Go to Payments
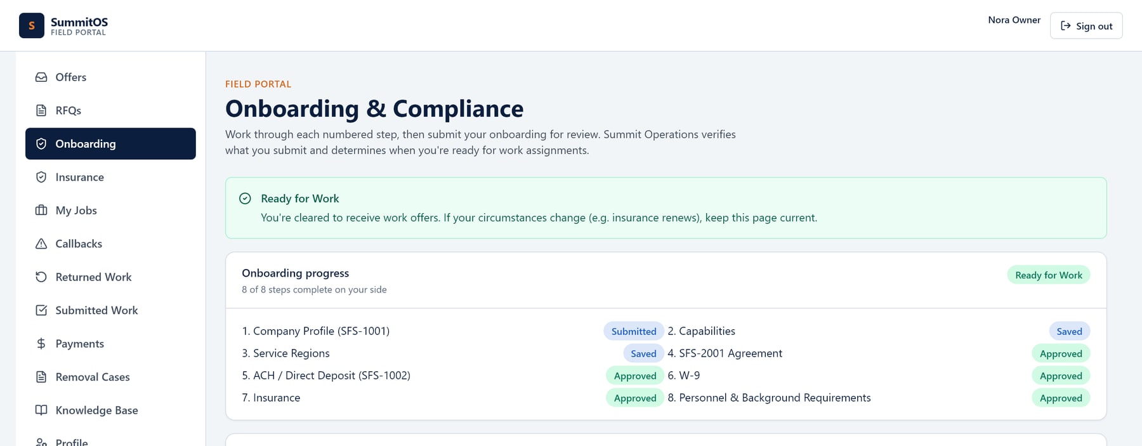The height and width of the screenshot is (446, 1142). tap(110, 343)
